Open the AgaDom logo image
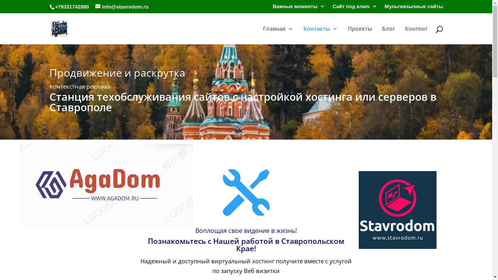 (x=106, y=185)
